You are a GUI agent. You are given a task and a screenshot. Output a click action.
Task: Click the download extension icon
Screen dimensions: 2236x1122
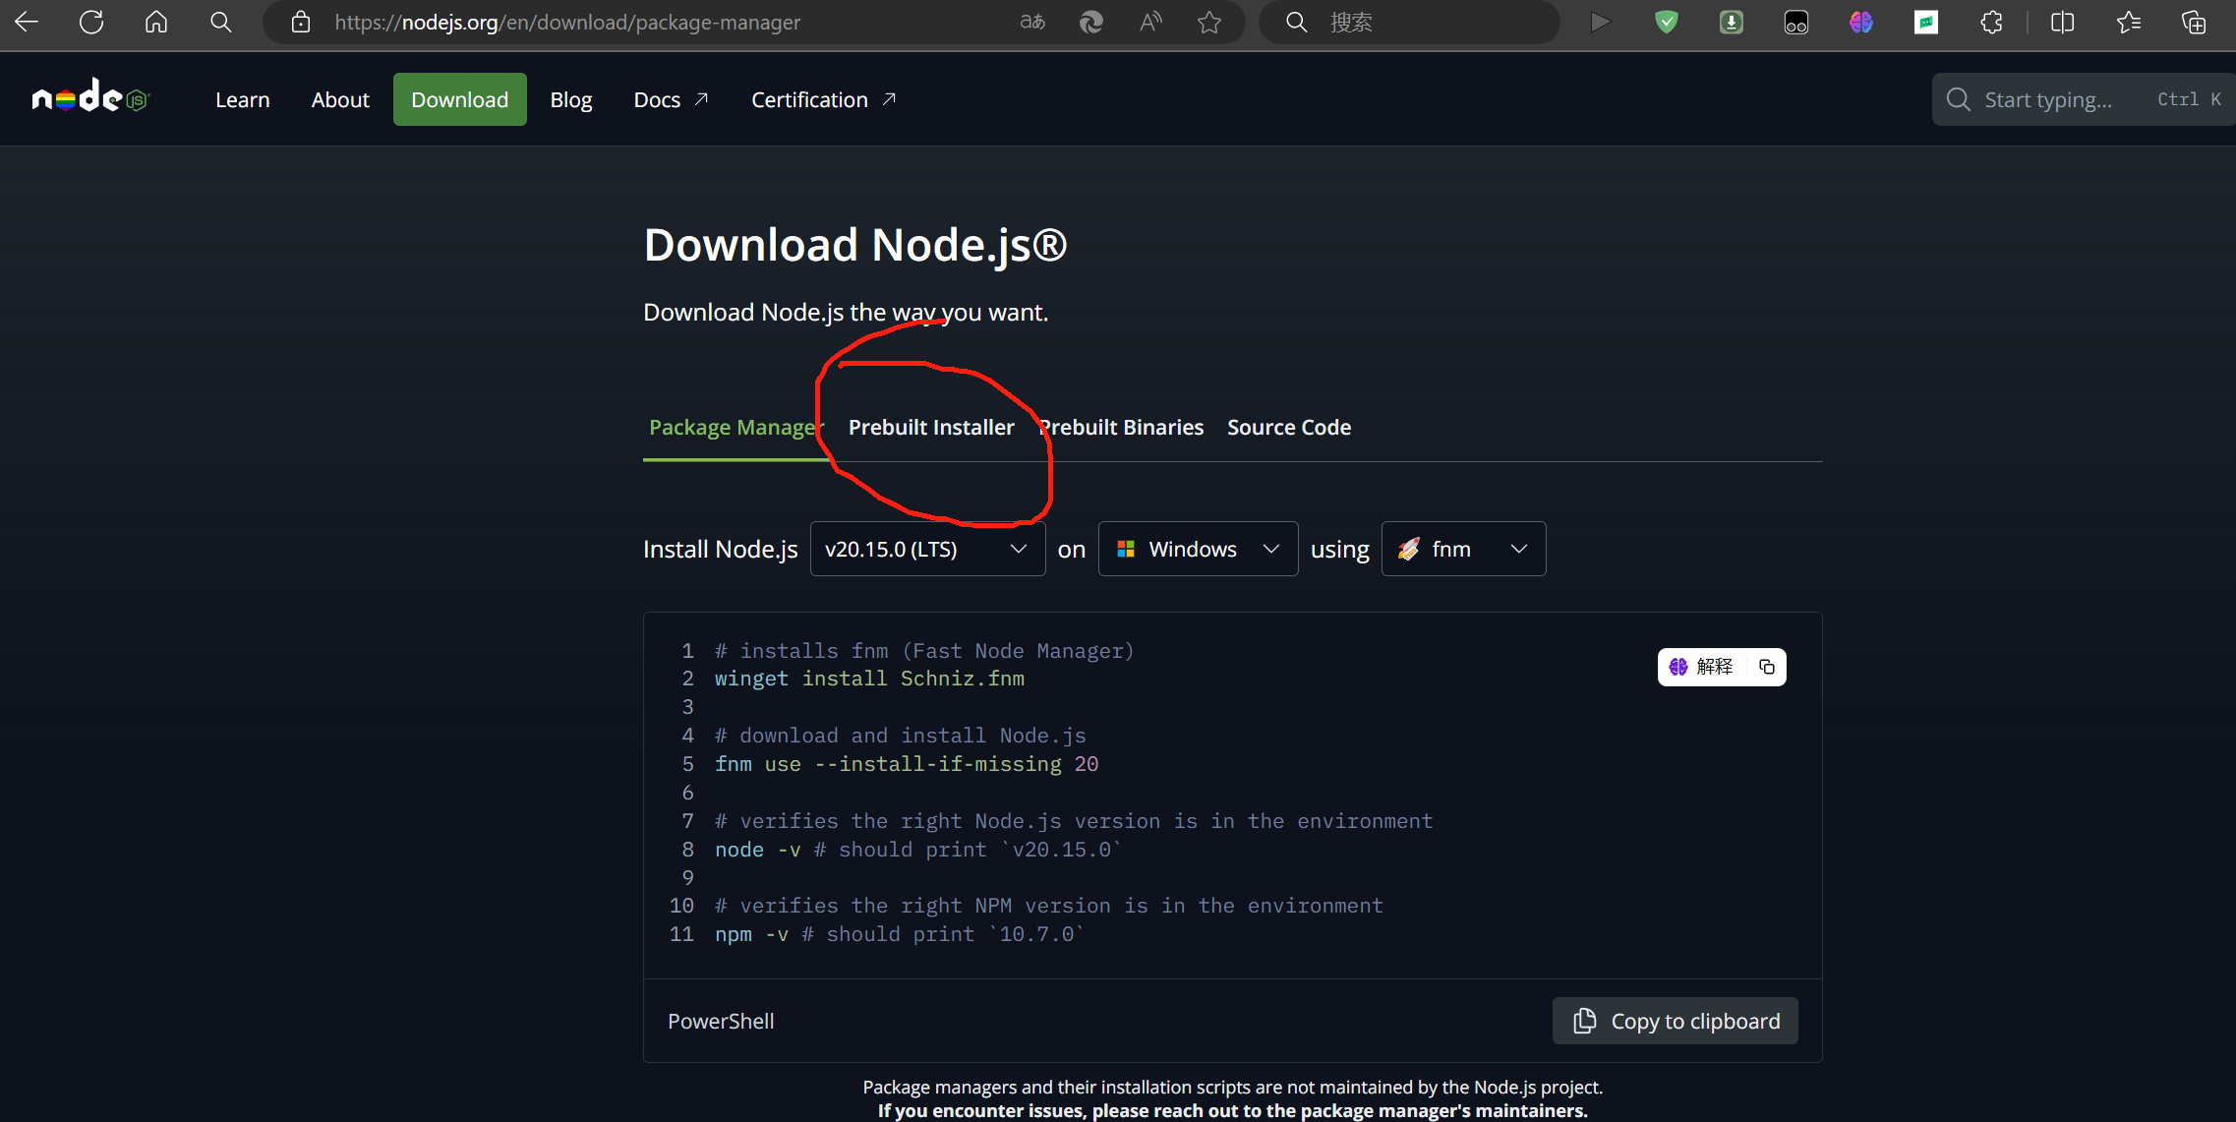1733,23
